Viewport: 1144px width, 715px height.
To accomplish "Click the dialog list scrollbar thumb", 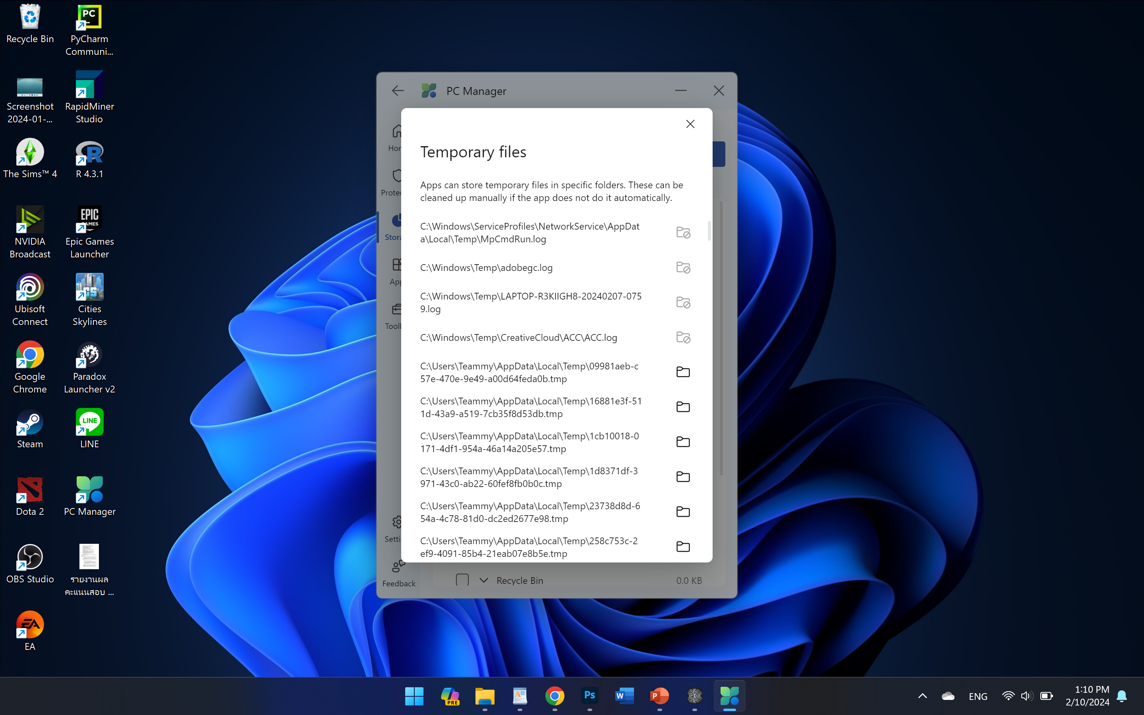I will point(709,230).
